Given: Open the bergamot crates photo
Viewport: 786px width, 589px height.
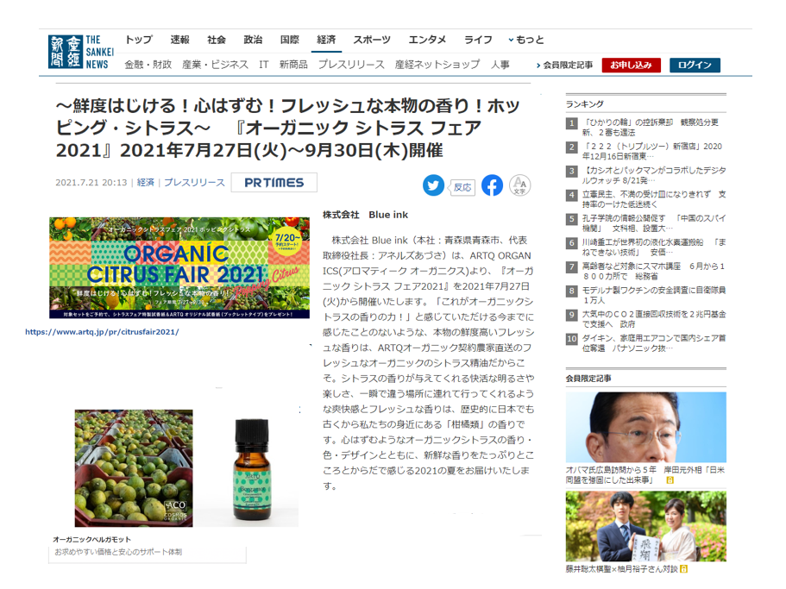Looking at the screenshot, I should pyautogui.click(x=134, y=468).
